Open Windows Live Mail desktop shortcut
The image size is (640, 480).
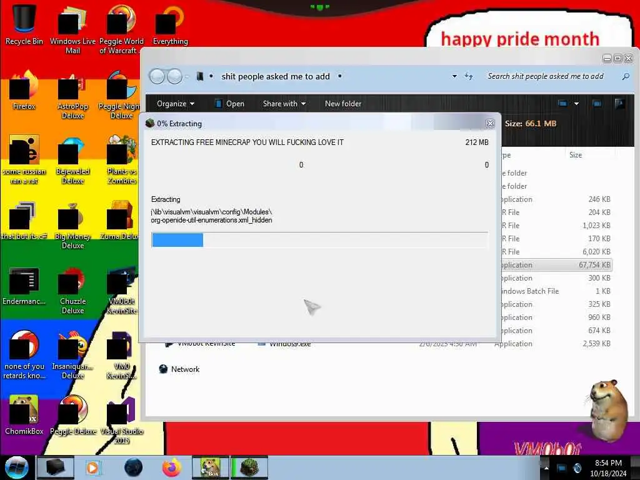tap(72, 29)
